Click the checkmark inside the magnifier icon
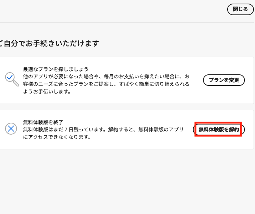 [x=10, y=77]
